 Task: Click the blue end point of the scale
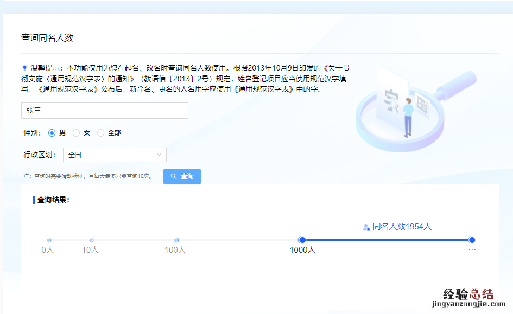472,240
